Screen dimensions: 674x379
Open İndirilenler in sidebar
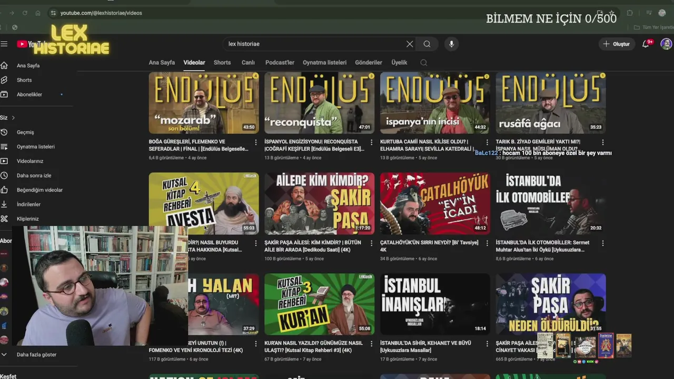click(28, 204)
